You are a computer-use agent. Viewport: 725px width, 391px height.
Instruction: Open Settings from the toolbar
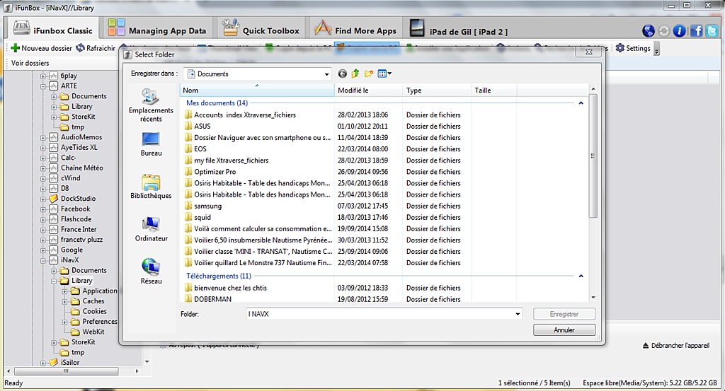pyautogui.click(x=633, y=48)
